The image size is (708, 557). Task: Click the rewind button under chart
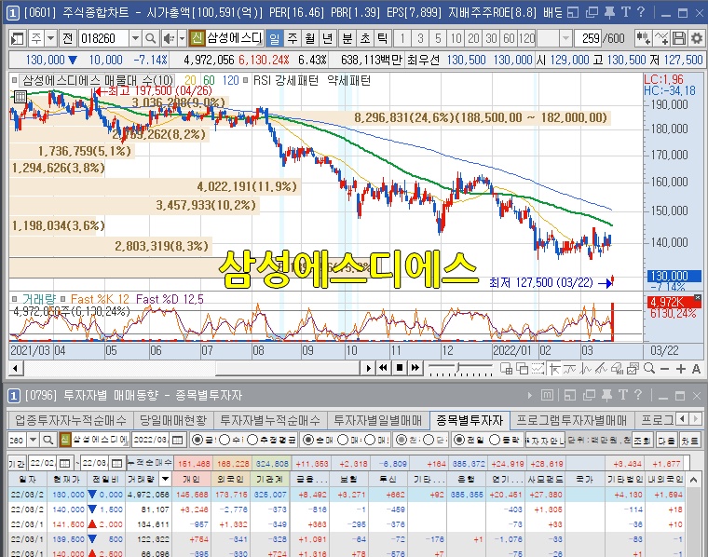(x=384, y=368)
